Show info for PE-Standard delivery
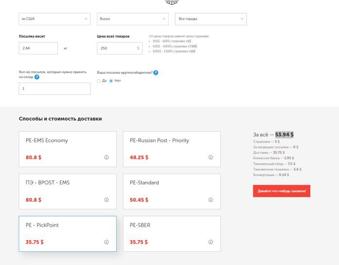 click(211, 200)
